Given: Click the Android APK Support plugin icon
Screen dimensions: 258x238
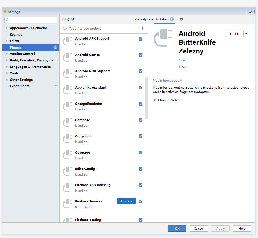Looking at the screenshot, I should tap(67, 41).
